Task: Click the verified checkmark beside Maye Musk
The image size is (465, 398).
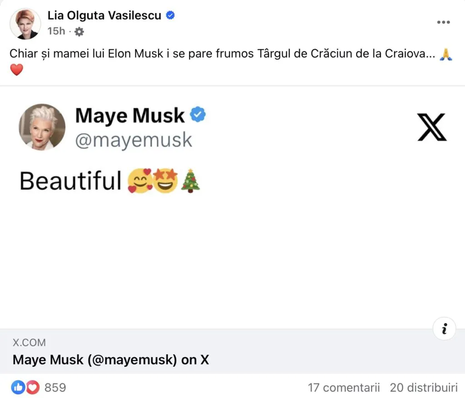Action: point(198,115)
